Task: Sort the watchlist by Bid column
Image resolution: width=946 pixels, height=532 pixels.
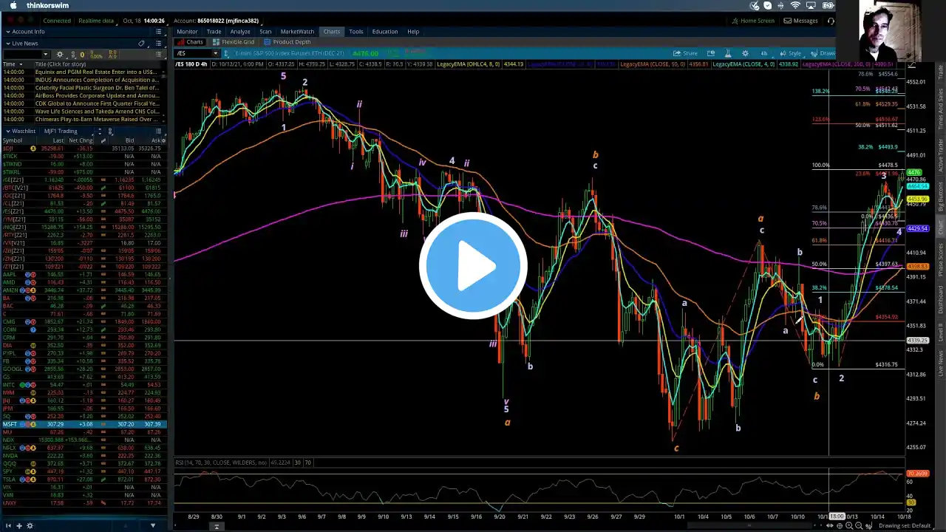Action: point(129,140)
